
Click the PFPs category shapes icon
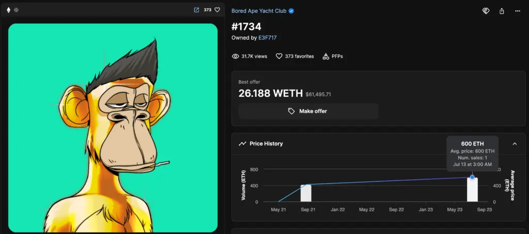pos(325,56)
